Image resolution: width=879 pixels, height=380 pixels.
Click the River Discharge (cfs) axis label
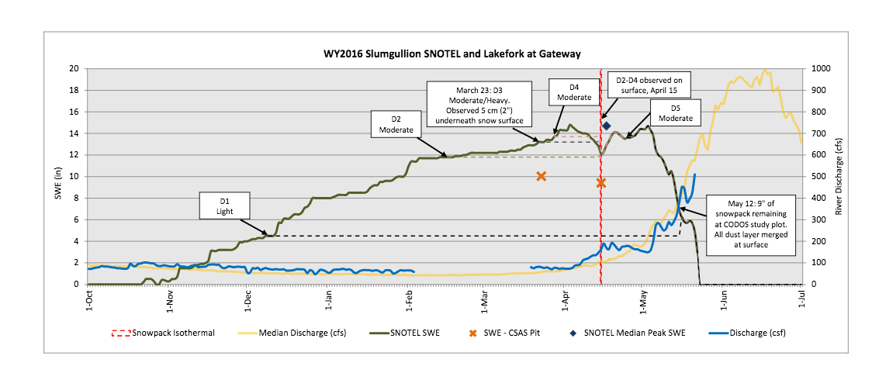[839, 177]
